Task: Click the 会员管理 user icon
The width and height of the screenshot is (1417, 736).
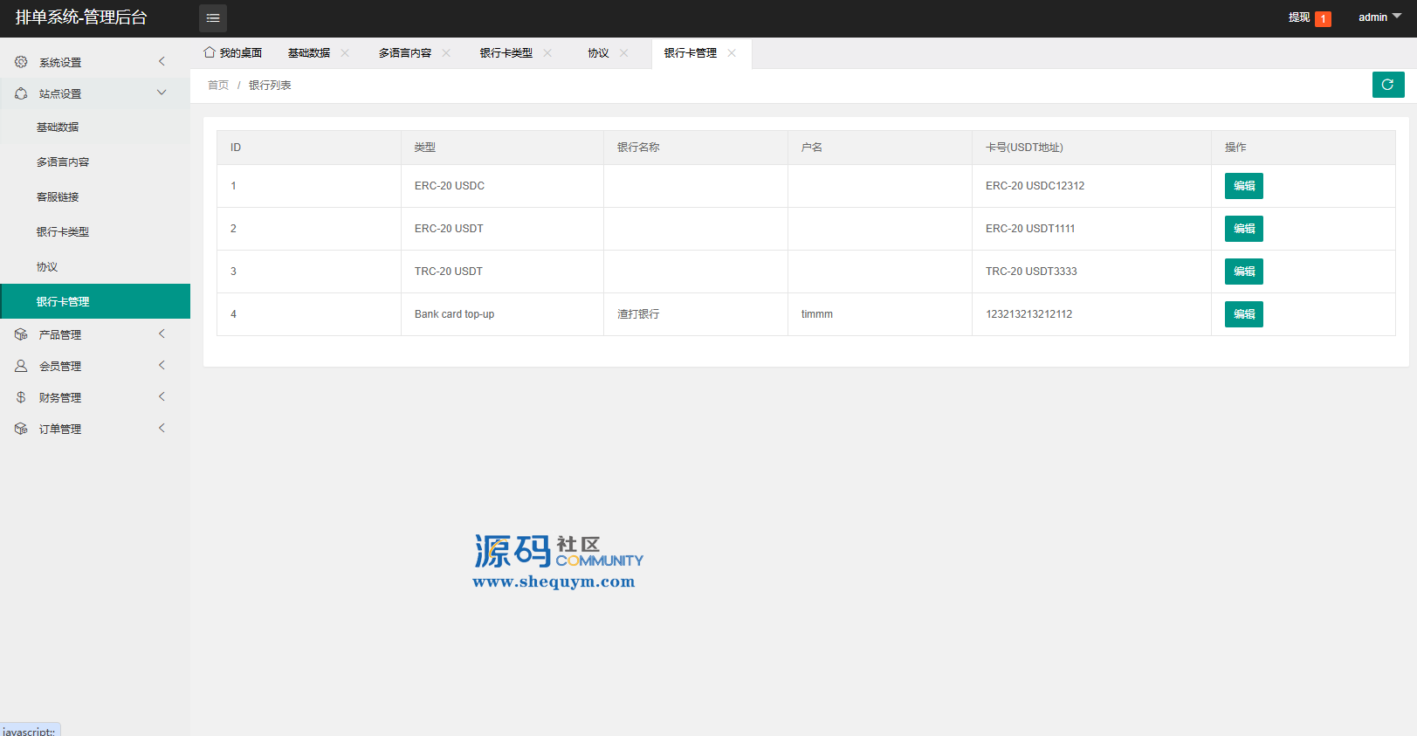Action: click(x=21, y=366)
